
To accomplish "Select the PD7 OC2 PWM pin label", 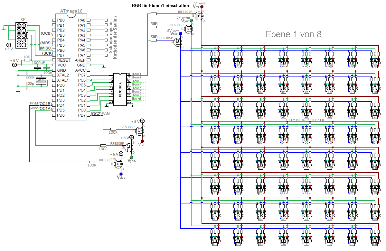I will click(x=100, y=113).
